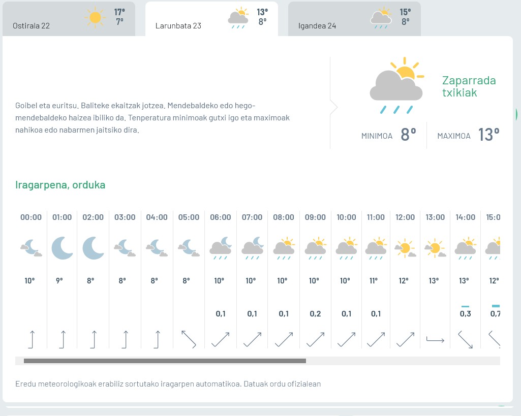Click the 12:00 temperature 12°

coord(404,280)
